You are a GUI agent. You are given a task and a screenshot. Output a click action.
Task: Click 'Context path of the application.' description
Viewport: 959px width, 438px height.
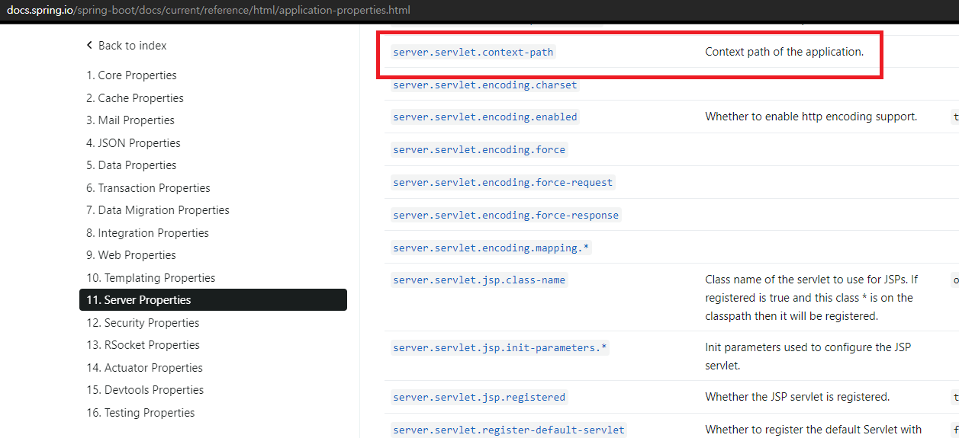click(x=784, y=53)
